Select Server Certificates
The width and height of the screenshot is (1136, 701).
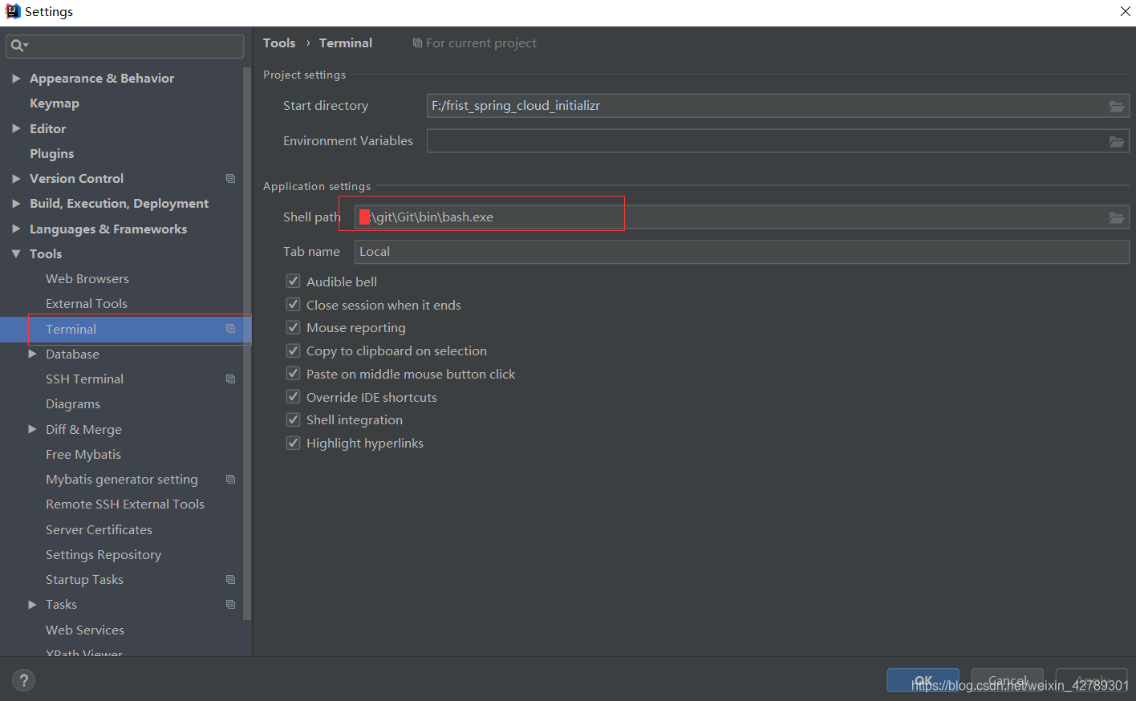coord(99,530)
